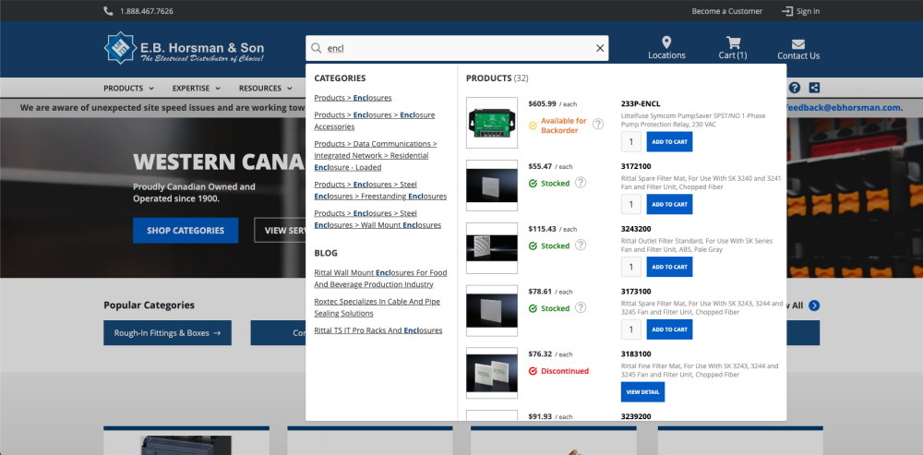Open product title 3239200

636,416
